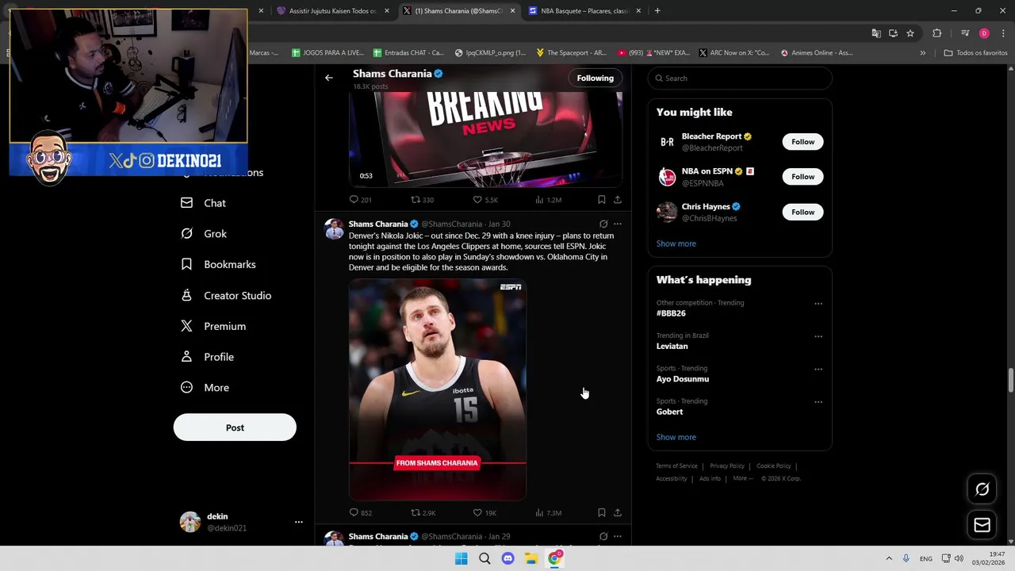1015x571 pixels.
Task: Open more options for the Ayo Dosunmu trend
Action: (818, 370)
